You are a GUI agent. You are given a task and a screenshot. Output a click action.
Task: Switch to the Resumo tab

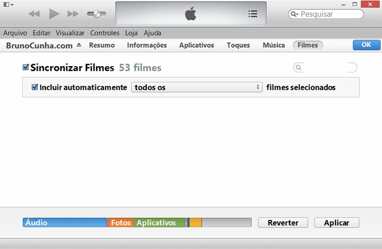click(x=102, y=45)
